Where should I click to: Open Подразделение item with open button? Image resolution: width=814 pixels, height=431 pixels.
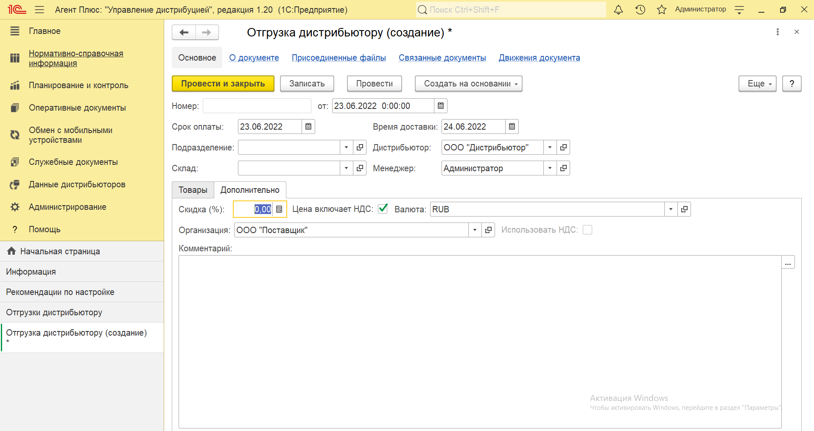[360, 147]
